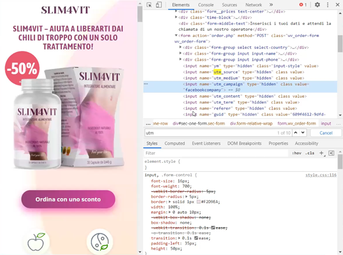Viewport: 343px width, 255px height.
Task: Select form.wv_order-form breadcrumb
Action: pyautogui.click(x=297, y=124)
